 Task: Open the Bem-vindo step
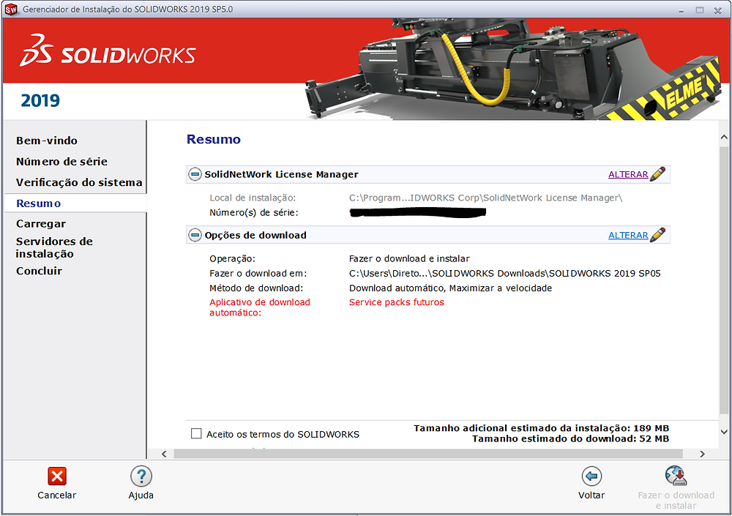point(47,141)
